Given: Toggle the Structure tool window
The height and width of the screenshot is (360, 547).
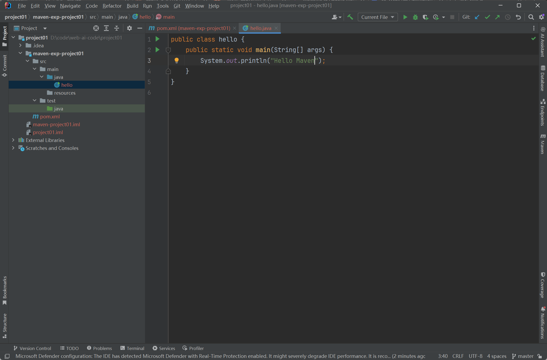Looking at the screenshot, I should click(x=4, y=325).
